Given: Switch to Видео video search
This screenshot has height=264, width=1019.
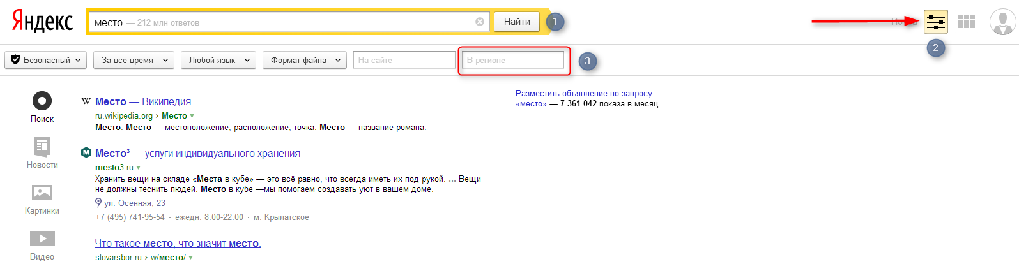Looking at the screenshot, I should pos(42,239).
